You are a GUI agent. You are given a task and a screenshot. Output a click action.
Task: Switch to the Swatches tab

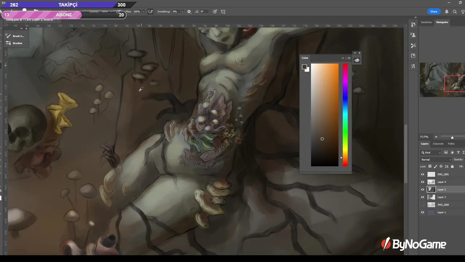[426, 22]
